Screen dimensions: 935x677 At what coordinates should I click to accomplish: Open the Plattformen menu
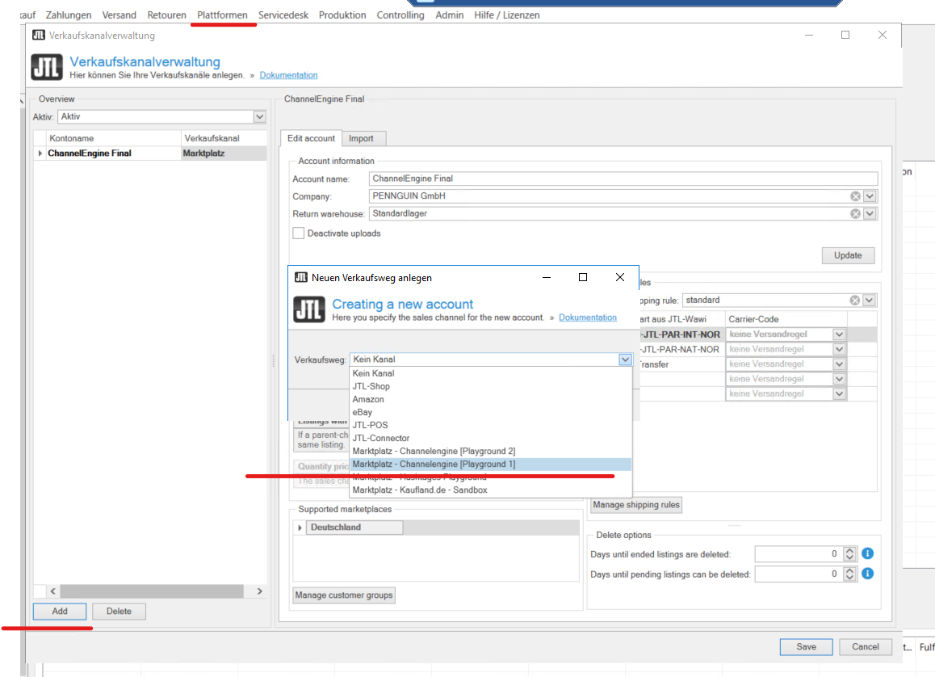click(222, 15)
